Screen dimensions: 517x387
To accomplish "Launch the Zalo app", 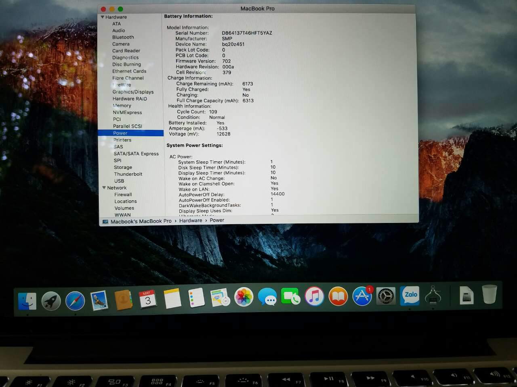I will [410, 295].
